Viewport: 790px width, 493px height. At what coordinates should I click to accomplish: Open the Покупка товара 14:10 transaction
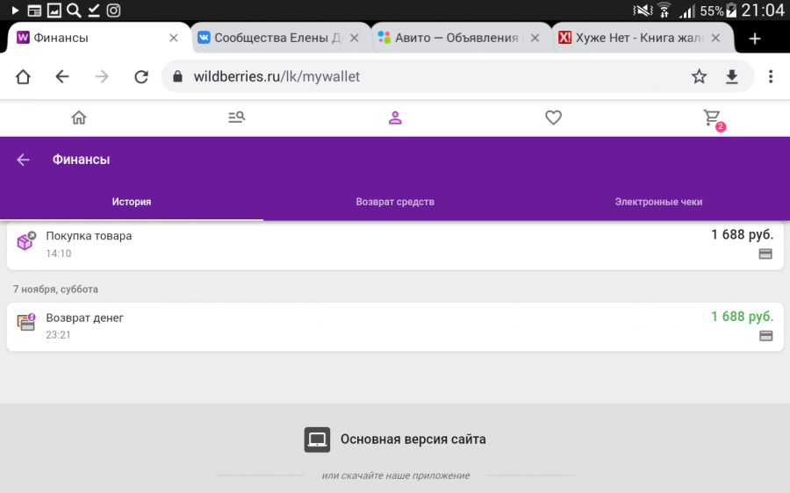click(x=395, y=246)
